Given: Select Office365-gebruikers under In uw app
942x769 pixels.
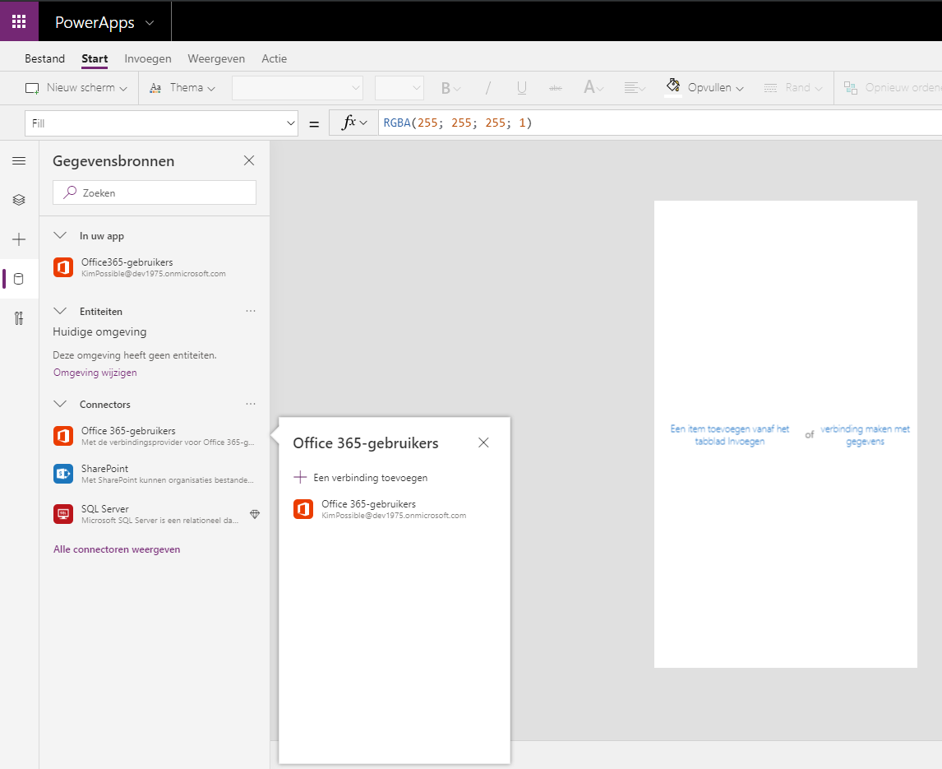Looking at the screenshot, I should click(x=155, y=267).
